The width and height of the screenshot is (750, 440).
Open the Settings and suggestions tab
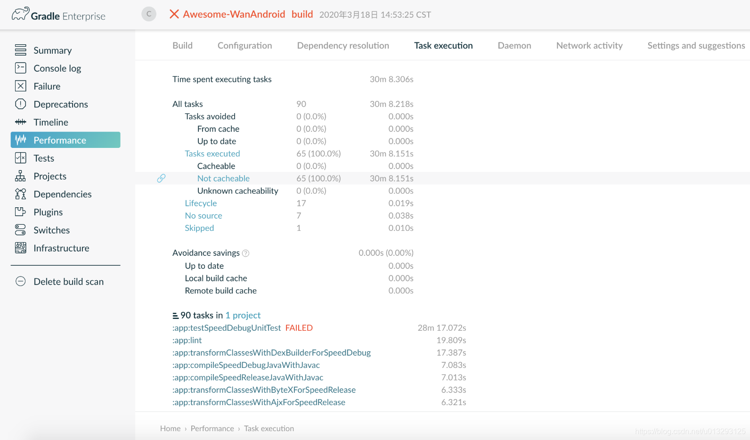tap(696, 46)
